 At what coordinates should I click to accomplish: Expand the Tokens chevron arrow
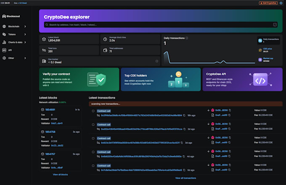pos(25,35)
